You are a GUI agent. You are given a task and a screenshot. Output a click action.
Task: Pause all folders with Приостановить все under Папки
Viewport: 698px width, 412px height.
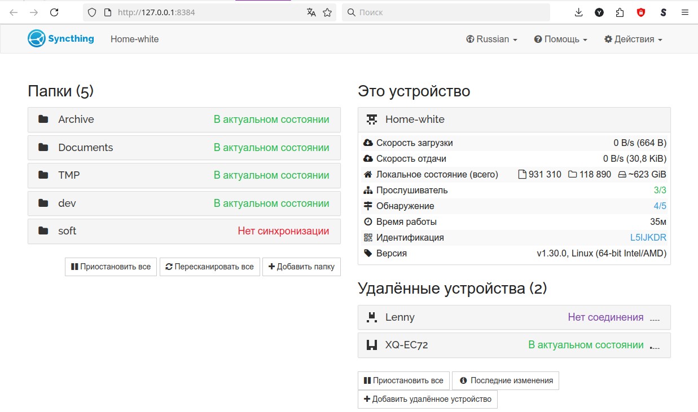tap(111, 267)
